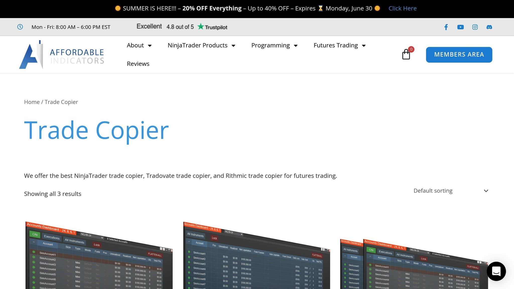Click the Affordable Indicators logo
Image resolution: width=514 pixels, height=289 pixels.
[62, 54]
